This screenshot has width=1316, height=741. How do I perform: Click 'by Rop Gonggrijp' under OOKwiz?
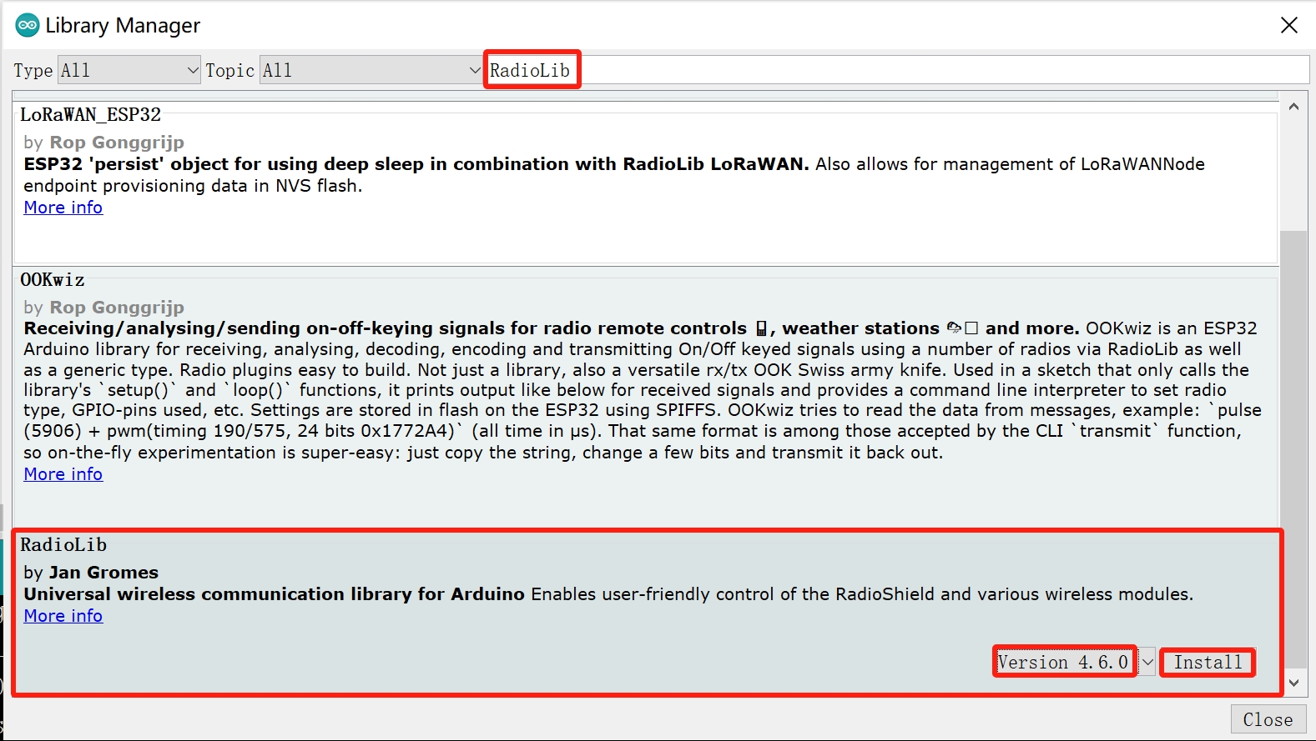[103, 308]
